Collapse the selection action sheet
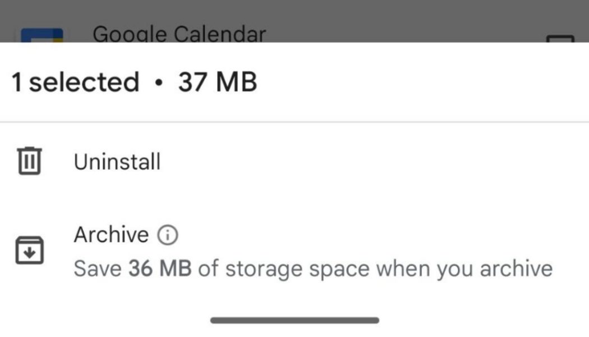This screenshot has height=337, width=589. 294,318
